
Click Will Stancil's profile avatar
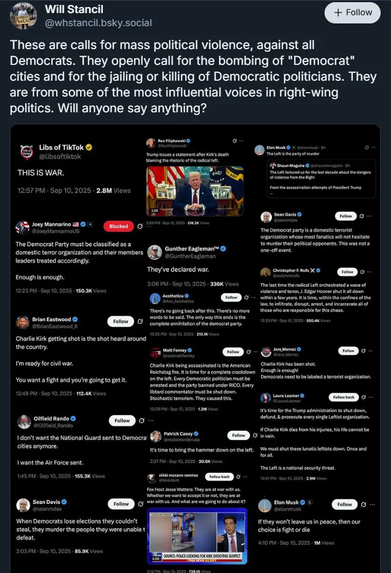(x=22, y=15)
